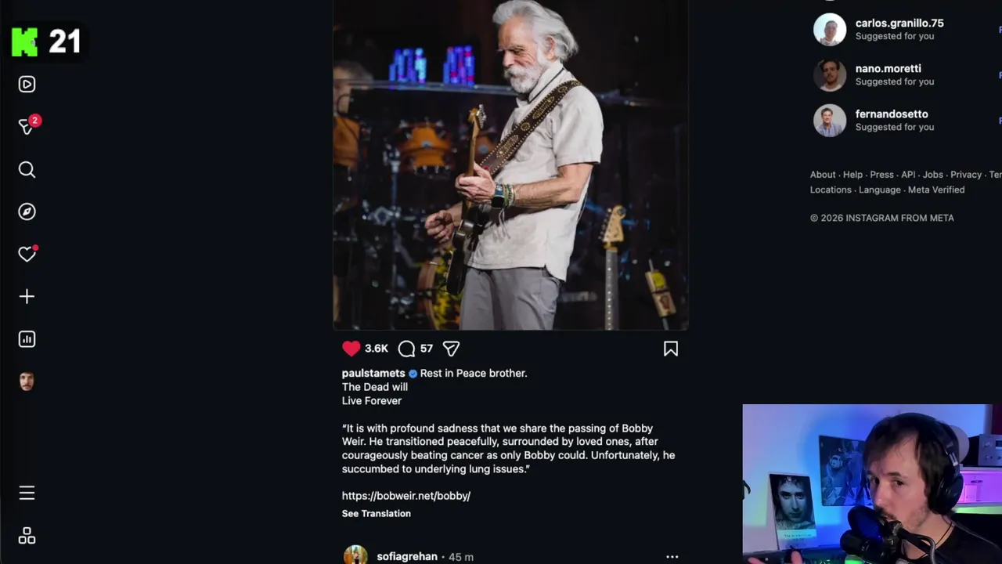Open the comments on the paulstamets post
The height and width of the screenshot is (564, 1002).
406,349
